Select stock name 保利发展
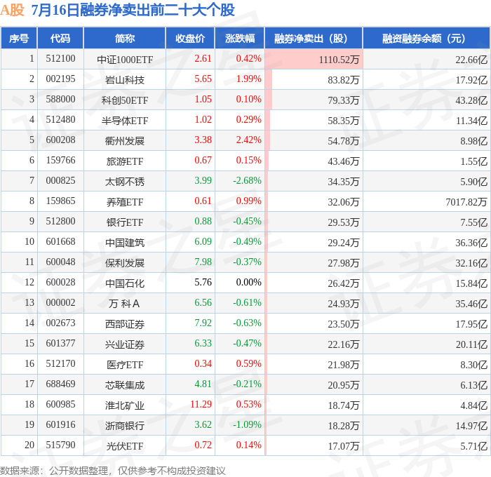491x477 pixels. tap(125, 263)
